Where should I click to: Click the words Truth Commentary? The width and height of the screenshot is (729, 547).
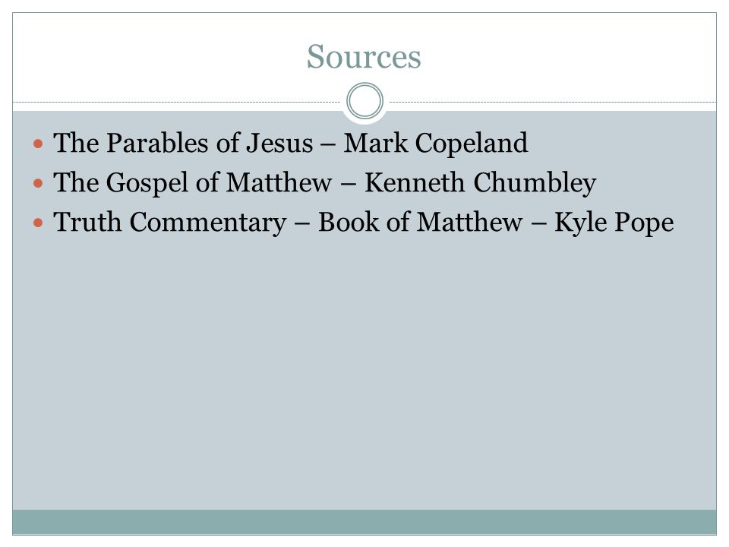click(169, 223)
